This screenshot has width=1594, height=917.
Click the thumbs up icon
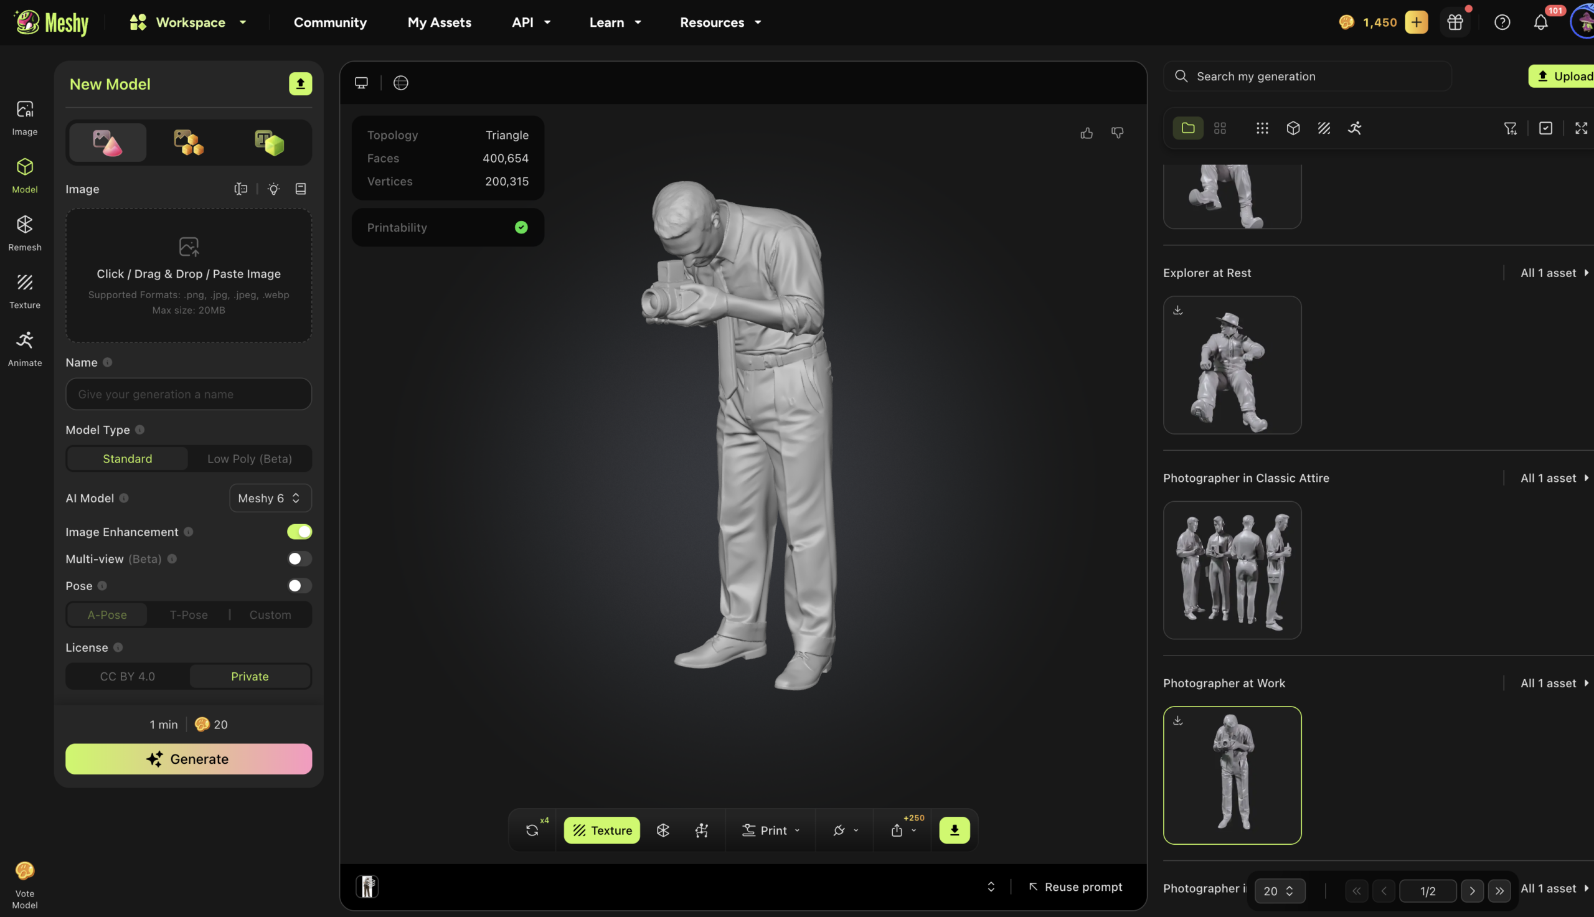(1087, 133)
